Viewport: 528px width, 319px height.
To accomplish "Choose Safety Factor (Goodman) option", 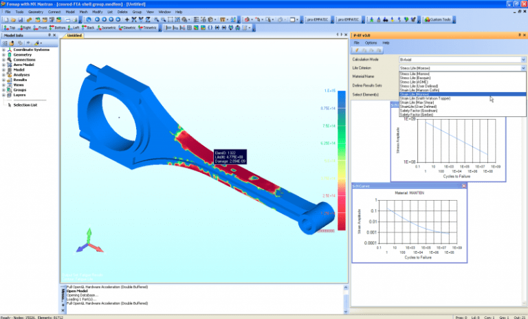I will coord(462,111).
